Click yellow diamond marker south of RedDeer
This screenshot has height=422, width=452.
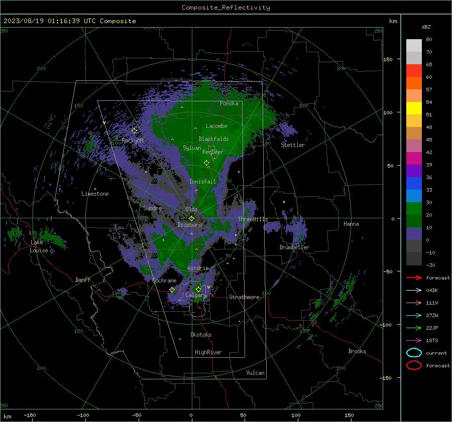tap(206, 163)
